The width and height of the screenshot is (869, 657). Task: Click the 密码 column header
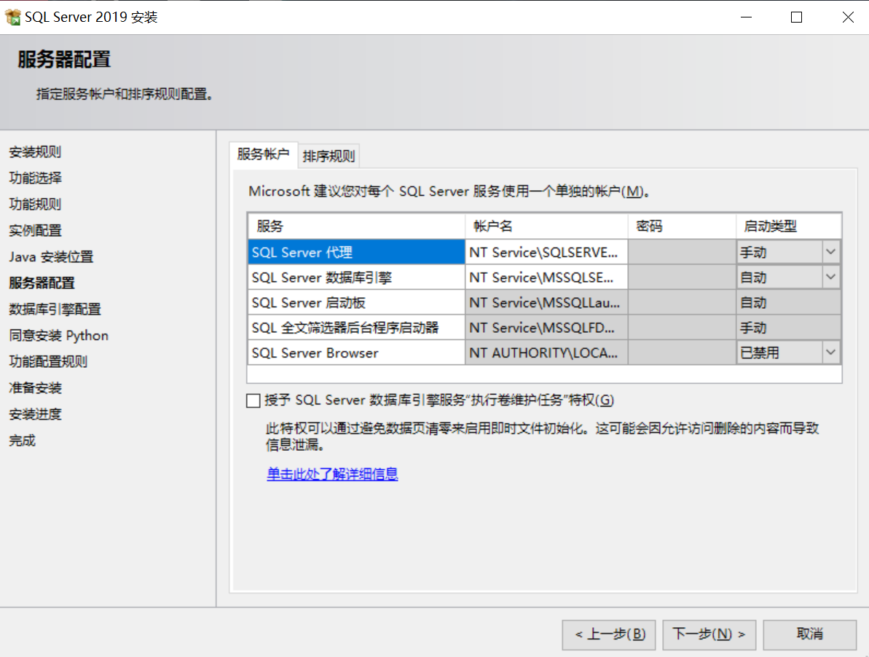[x=683, y=226]
